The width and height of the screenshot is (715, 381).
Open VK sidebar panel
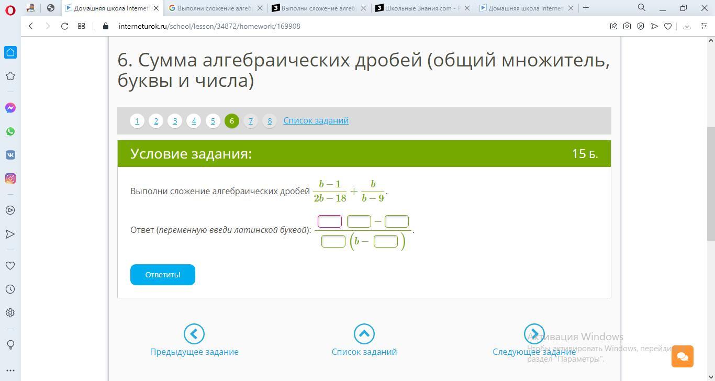pyautogui.click(x=10, y=155)
